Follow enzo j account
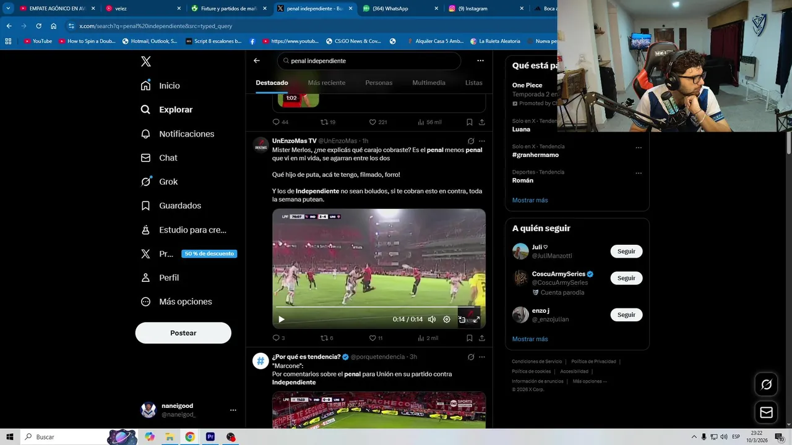Image resolution: width=792 pixels, height=445 pixels. click(626, 315)
